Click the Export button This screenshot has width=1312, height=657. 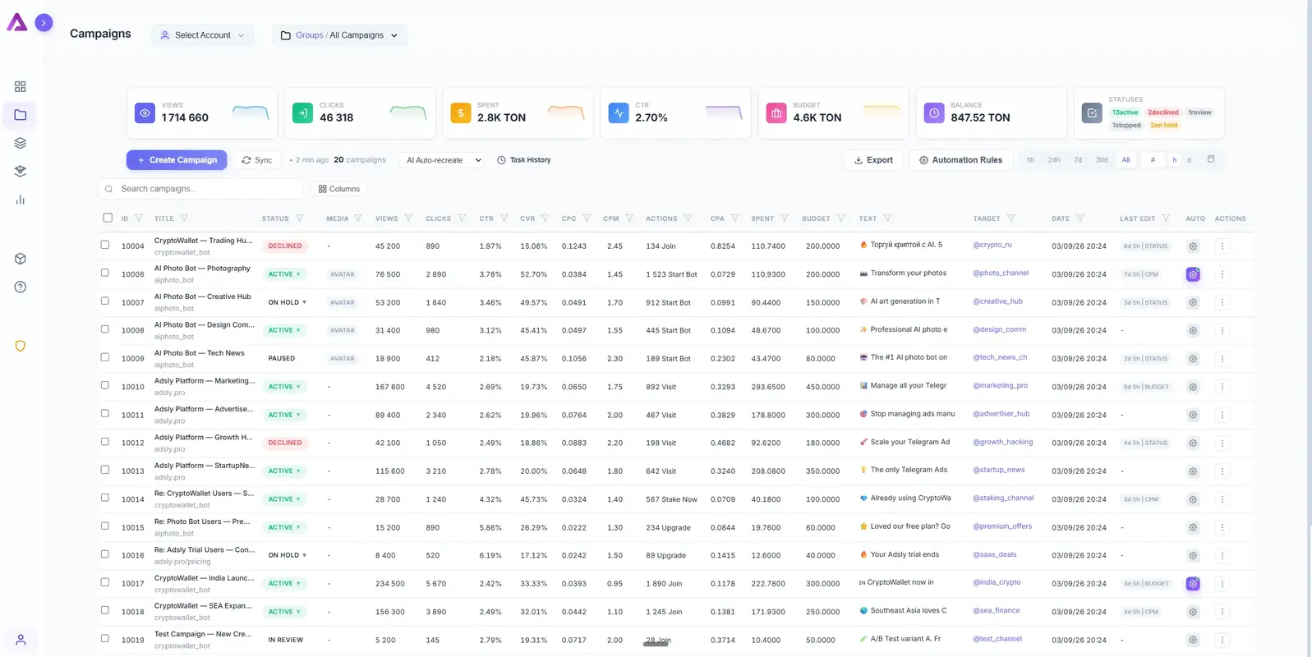[x=873, y=160]
